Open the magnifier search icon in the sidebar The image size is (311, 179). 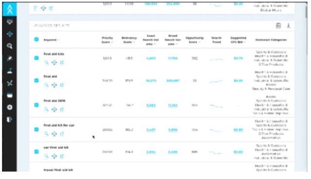(x=10, y=46)
